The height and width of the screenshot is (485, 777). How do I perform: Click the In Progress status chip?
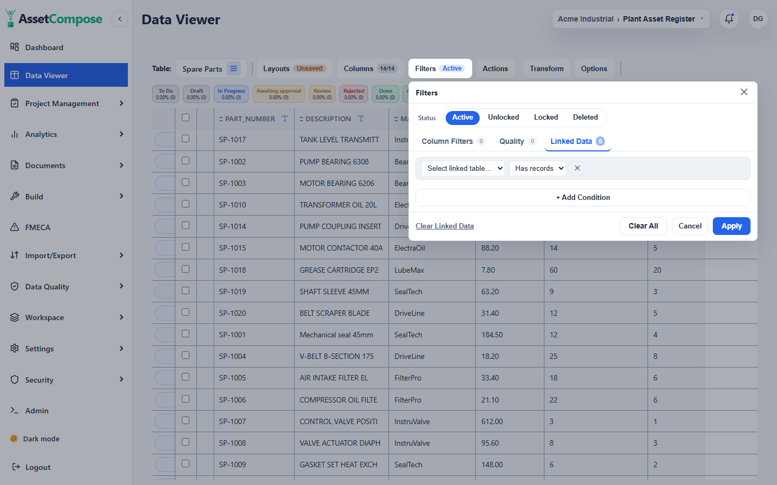pyautogui.click(x=231, y=94)
